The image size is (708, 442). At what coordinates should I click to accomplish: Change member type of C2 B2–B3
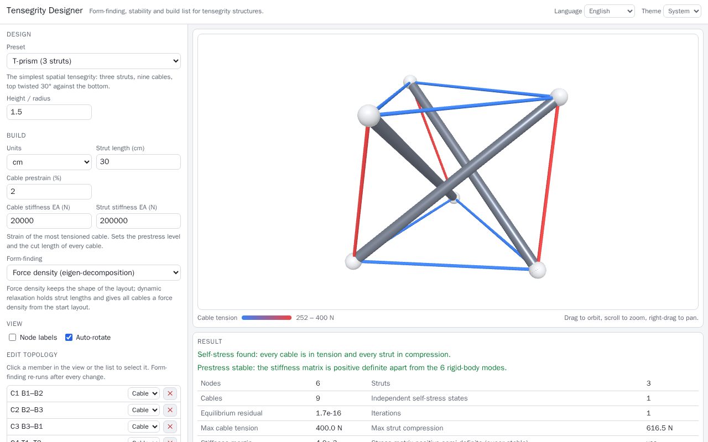pyautogui.click(x=144, y=410)
